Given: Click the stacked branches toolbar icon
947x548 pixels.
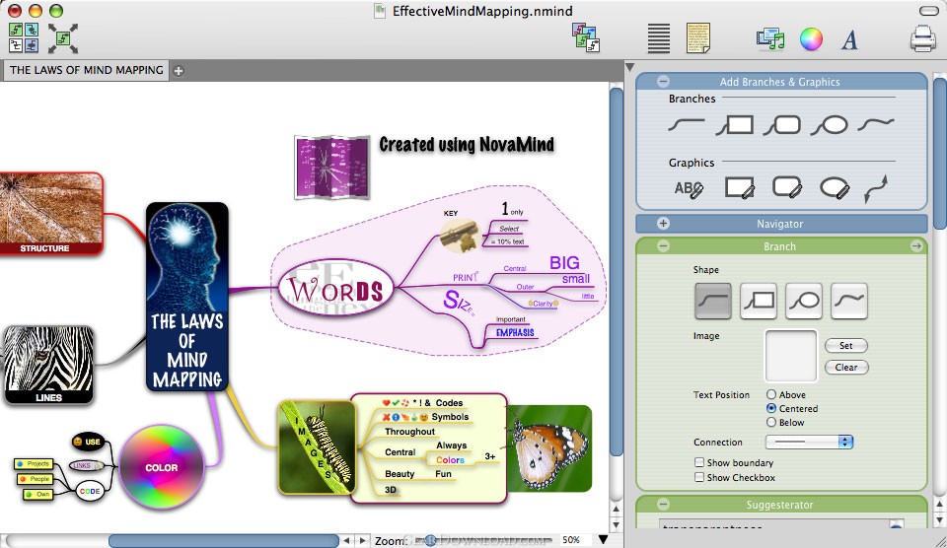Looking at the screenshot, I should pyautogui.click(x=586, y=38).
